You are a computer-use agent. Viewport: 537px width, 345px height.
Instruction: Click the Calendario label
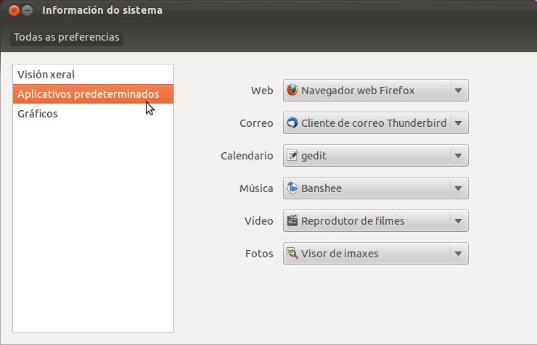(x=247, y=156)
